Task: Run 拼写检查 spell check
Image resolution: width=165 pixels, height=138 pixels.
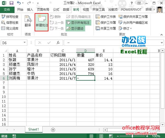Action: pos(10,16)
